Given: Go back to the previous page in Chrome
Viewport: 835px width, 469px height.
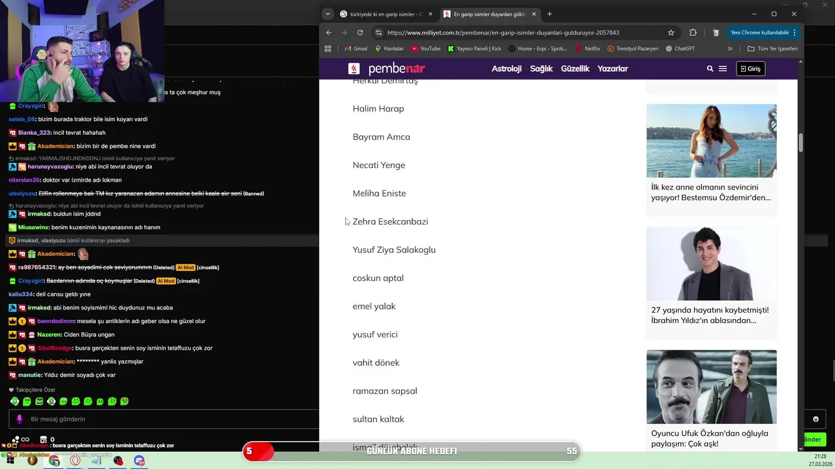Looking at the screenshot, I should 329,33.
